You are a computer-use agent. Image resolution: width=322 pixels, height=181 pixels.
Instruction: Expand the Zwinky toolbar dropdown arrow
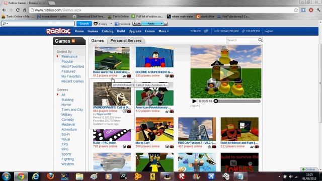pyautogui.click(x=111, y=24)
